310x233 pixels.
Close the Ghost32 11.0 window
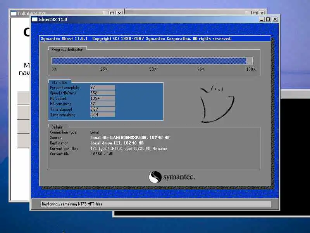(275, 19)
